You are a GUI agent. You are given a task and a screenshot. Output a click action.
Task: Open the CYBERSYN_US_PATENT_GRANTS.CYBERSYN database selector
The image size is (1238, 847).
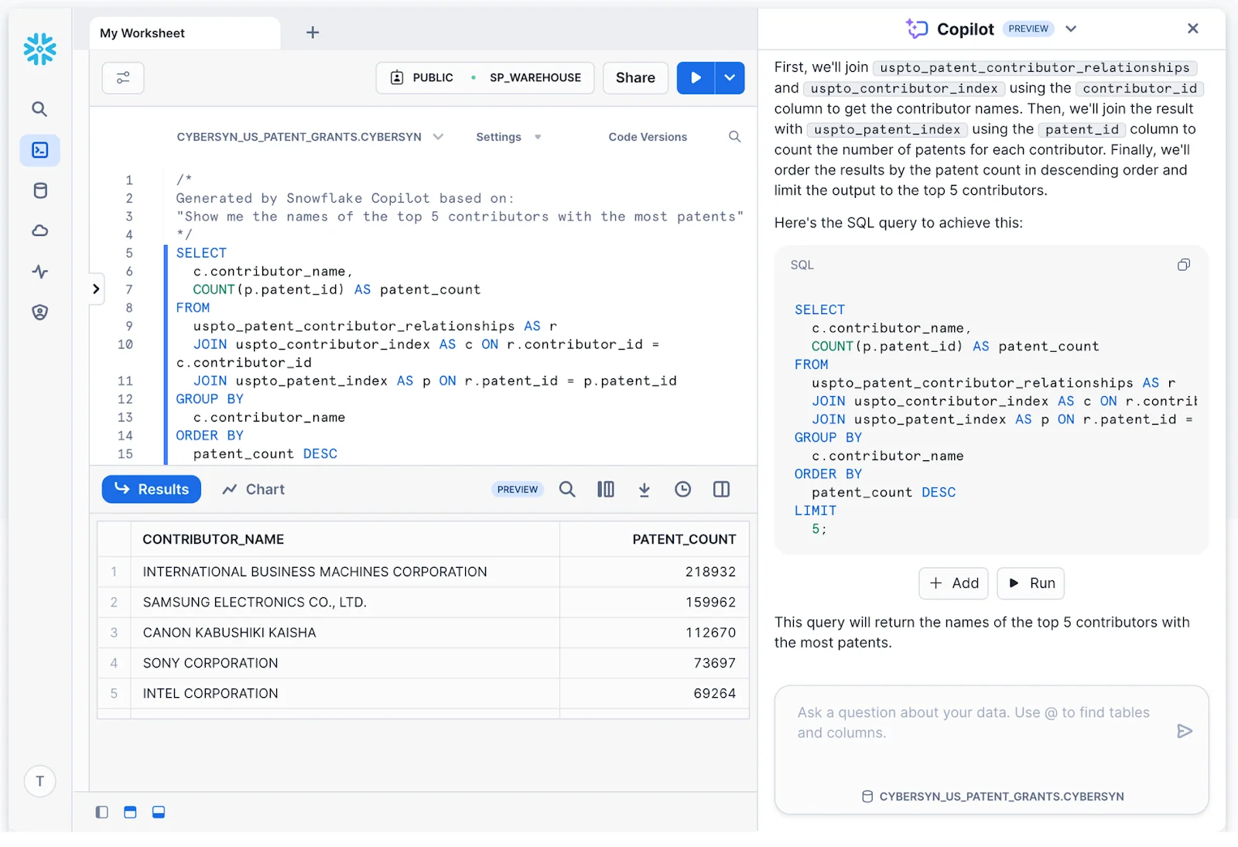pyautogui.click(x=309, y=137)
